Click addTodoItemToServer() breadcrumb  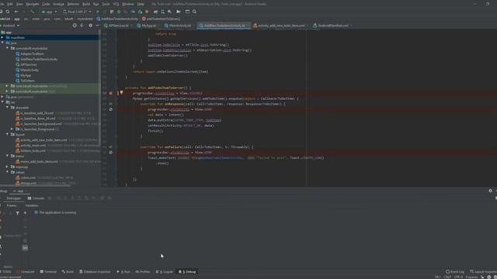tap(161, 19)
